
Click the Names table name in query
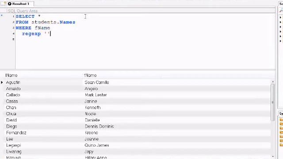coord(67,22)
